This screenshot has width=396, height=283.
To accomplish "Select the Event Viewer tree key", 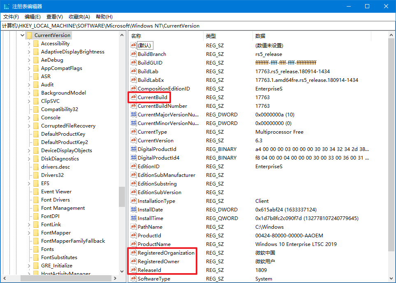I will pos(56,192).
